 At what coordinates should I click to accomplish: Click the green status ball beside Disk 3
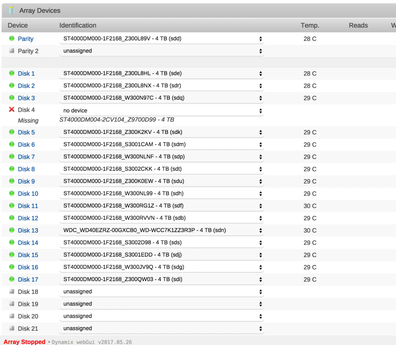[12, 98]
